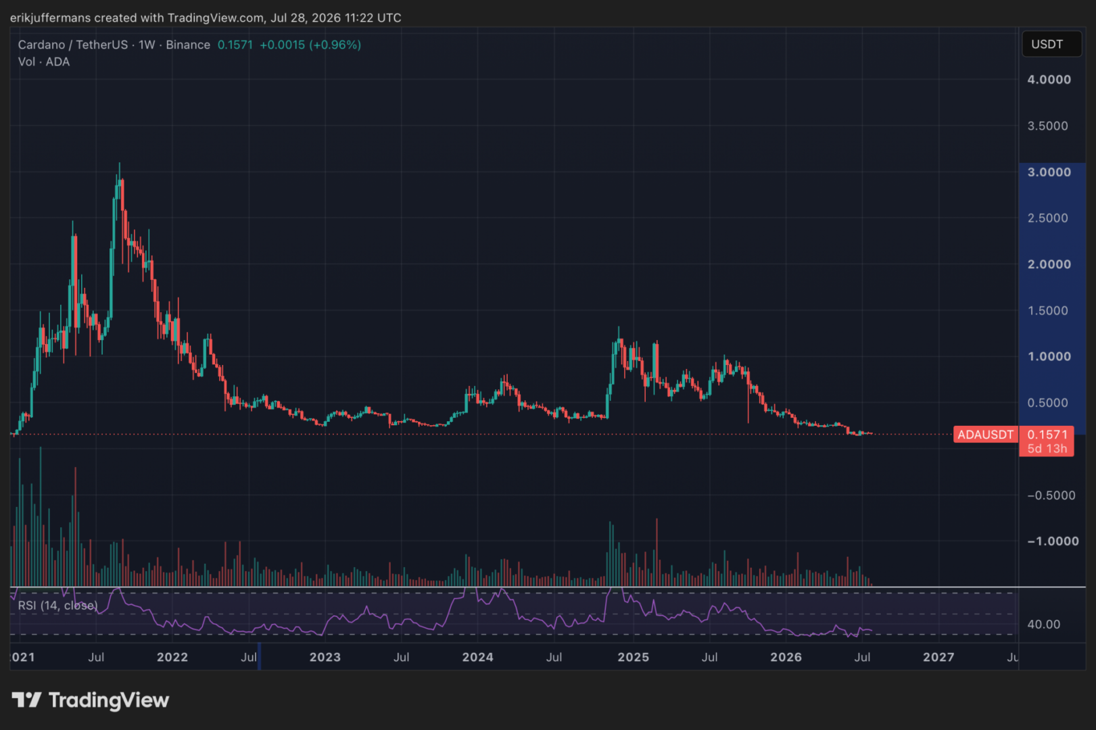The width and height of the screenshot is (1096, 730).
Task: Click the highlighted blue price range band
Action: click(x=1052, y=298)
